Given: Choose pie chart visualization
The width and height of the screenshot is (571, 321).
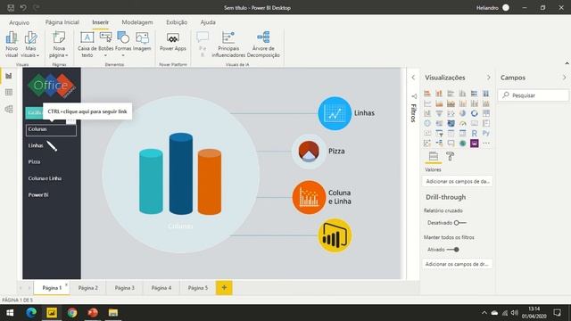Looking at the screenshot, I should coord(462,113).
